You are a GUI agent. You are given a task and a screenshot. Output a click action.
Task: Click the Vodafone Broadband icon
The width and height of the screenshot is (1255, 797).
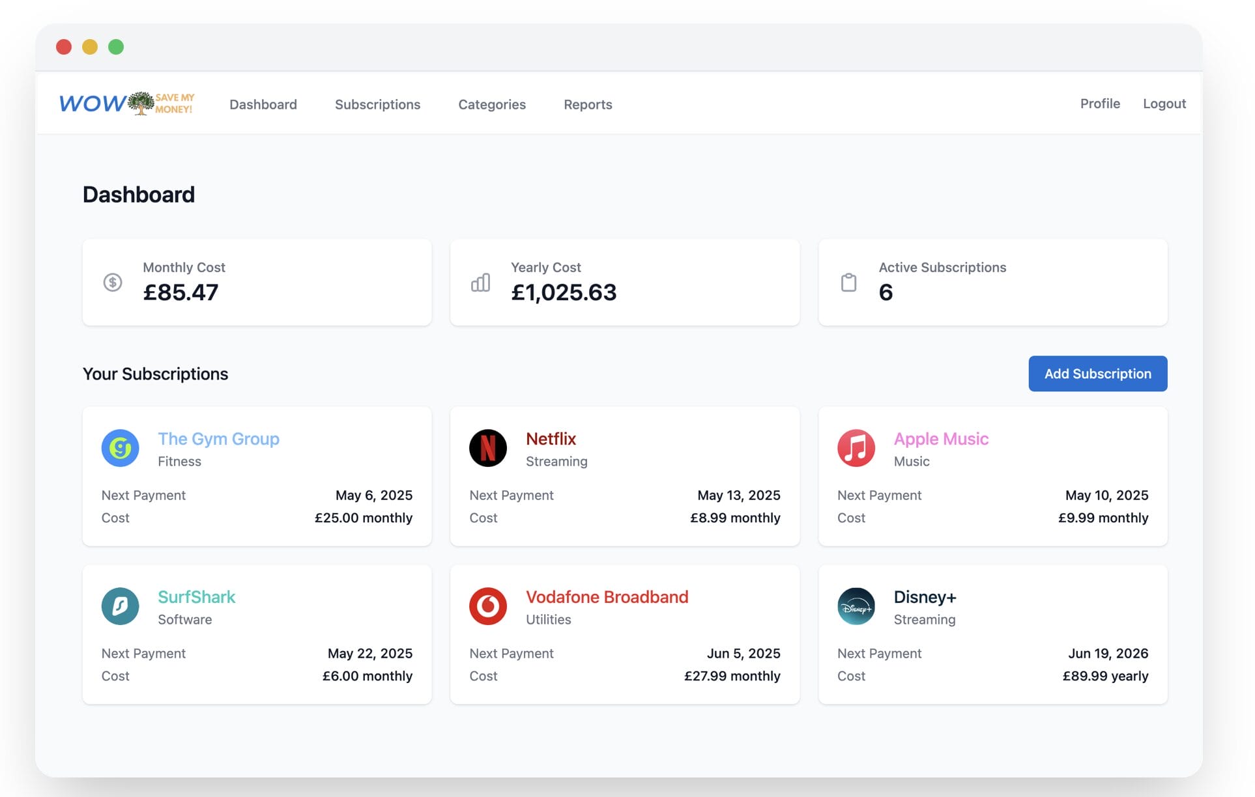click(487, 606)
